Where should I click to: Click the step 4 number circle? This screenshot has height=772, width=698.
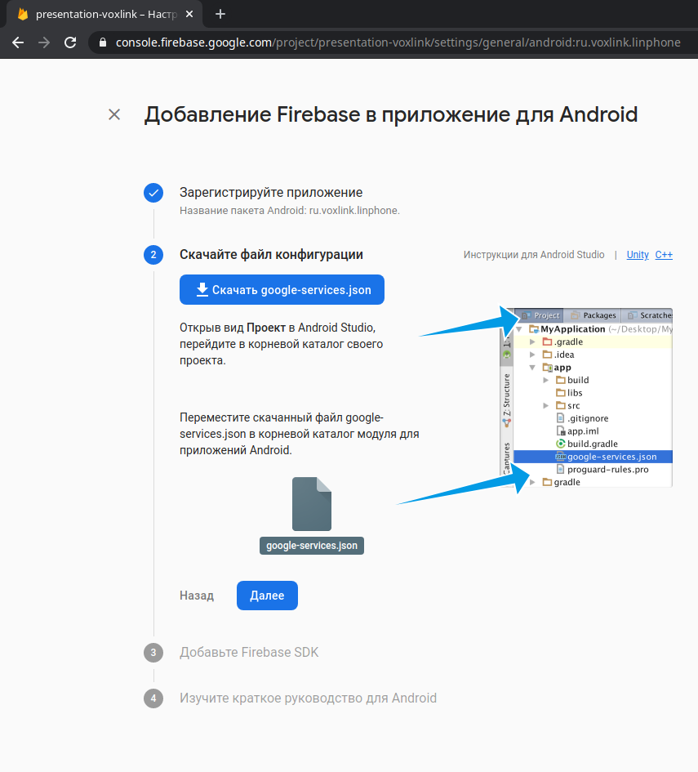pos(153,698)
